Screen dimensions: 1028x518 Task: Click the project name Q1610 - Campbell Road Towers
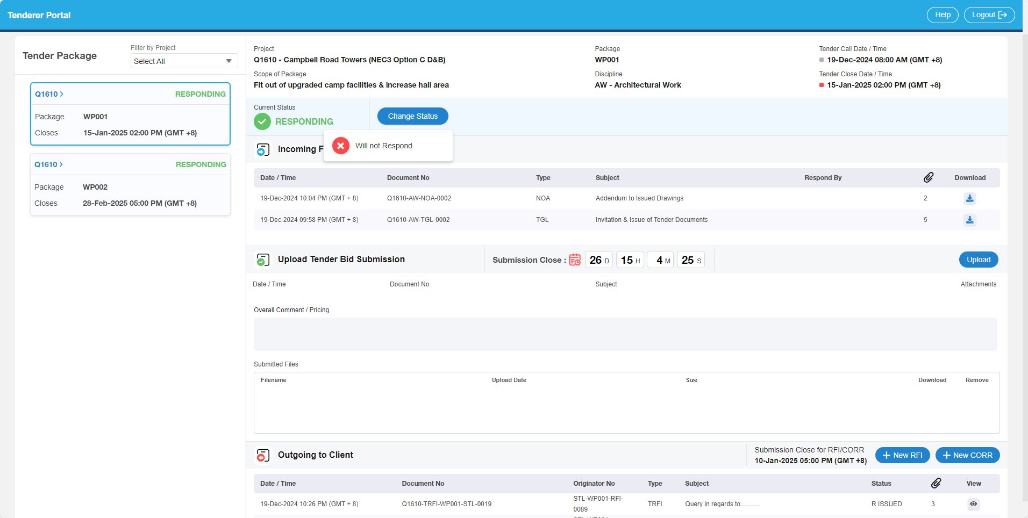(x=349, y=60)
